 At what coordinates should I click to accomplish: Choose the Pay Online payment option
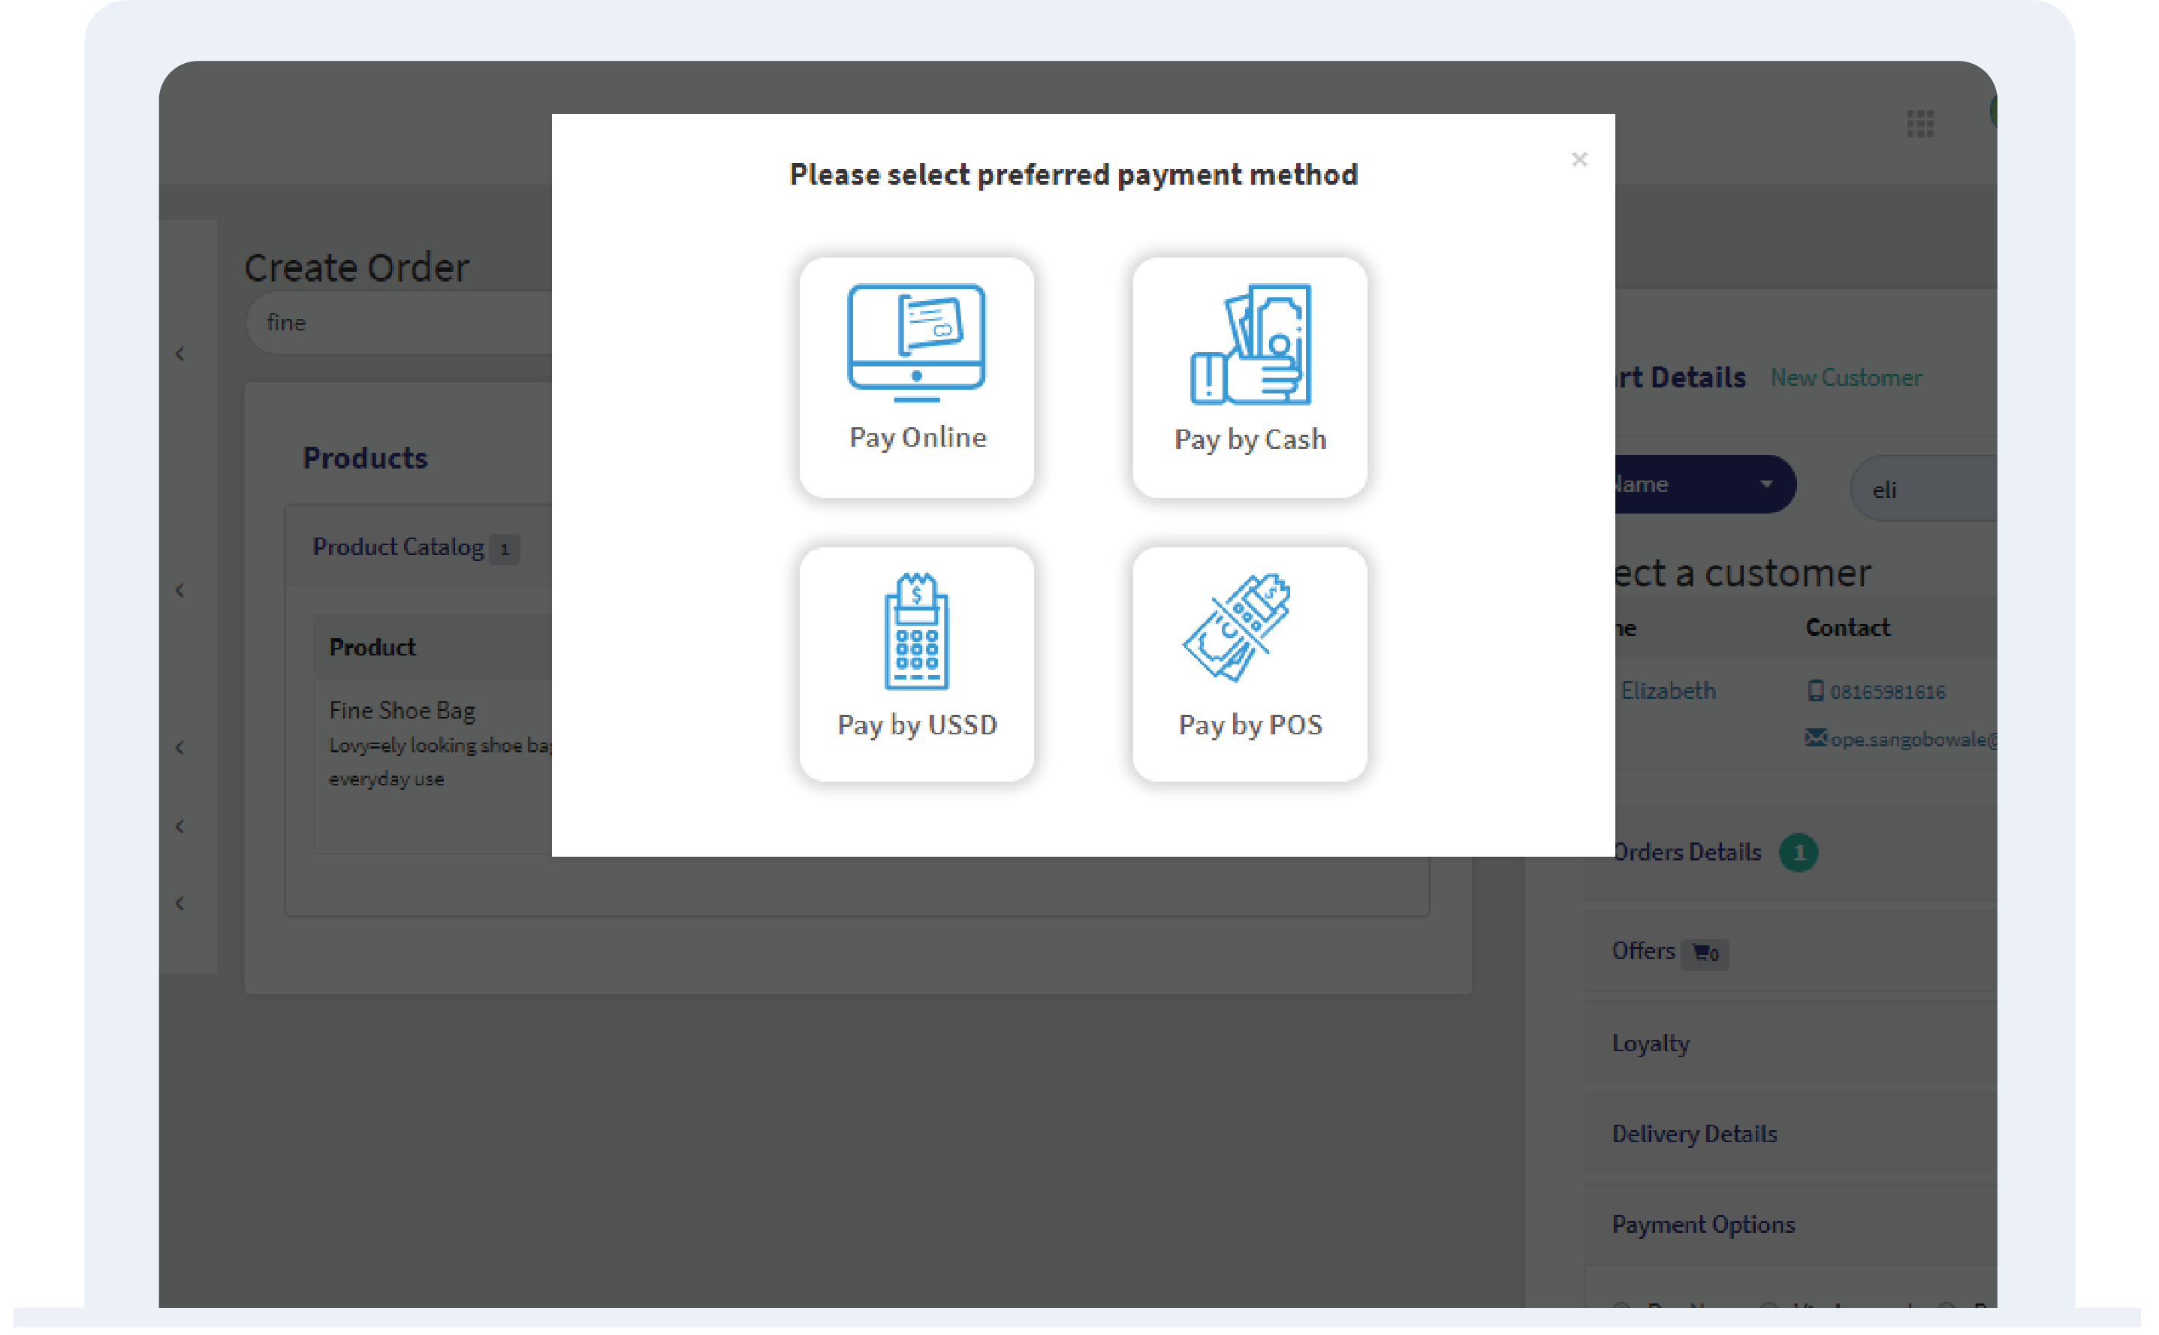click(917, 378)
